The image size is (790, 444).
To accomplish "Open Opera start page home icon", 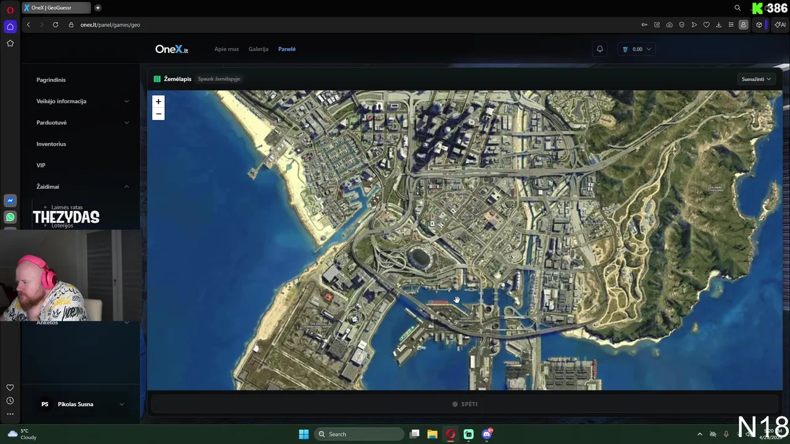I will (x=10, y=27).
